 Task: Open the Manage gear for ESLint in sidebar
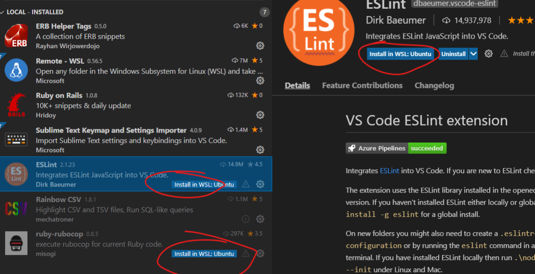coord(260,184)
